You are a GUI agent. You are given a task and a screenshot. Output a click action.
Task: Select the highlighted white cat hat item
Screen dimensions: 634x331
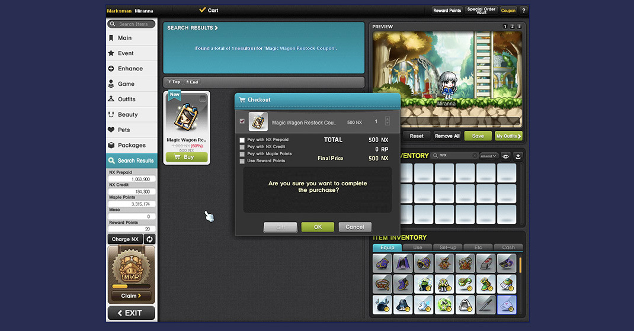pos(507,305)
